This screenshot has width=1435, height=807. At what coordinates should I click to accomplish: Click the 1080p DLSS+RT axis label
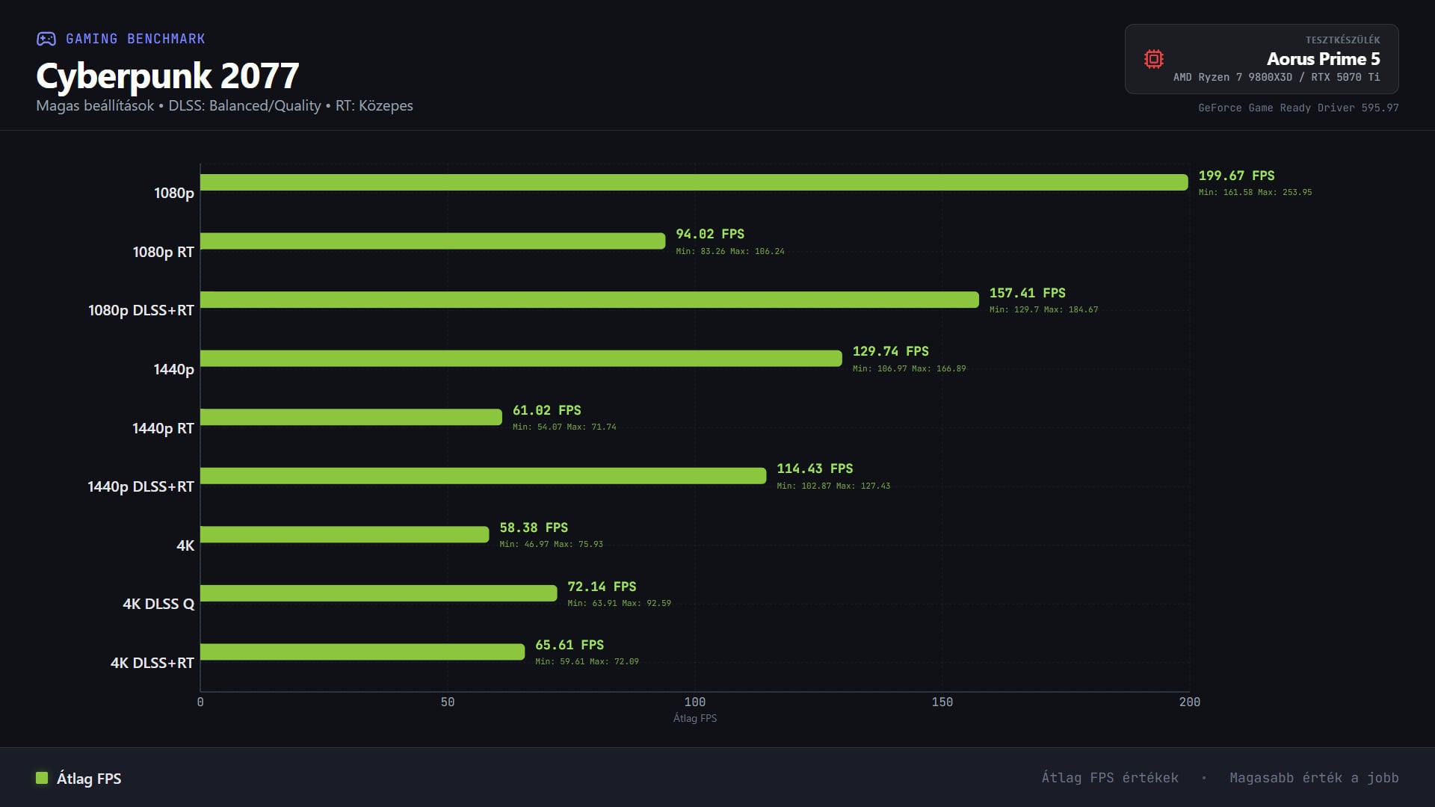click(141, 310)
